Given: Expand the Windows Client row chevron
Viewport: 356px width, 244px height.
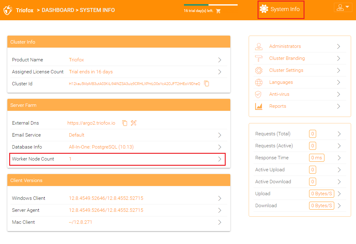Looking at the screenshot, I should tap(220, 198).
